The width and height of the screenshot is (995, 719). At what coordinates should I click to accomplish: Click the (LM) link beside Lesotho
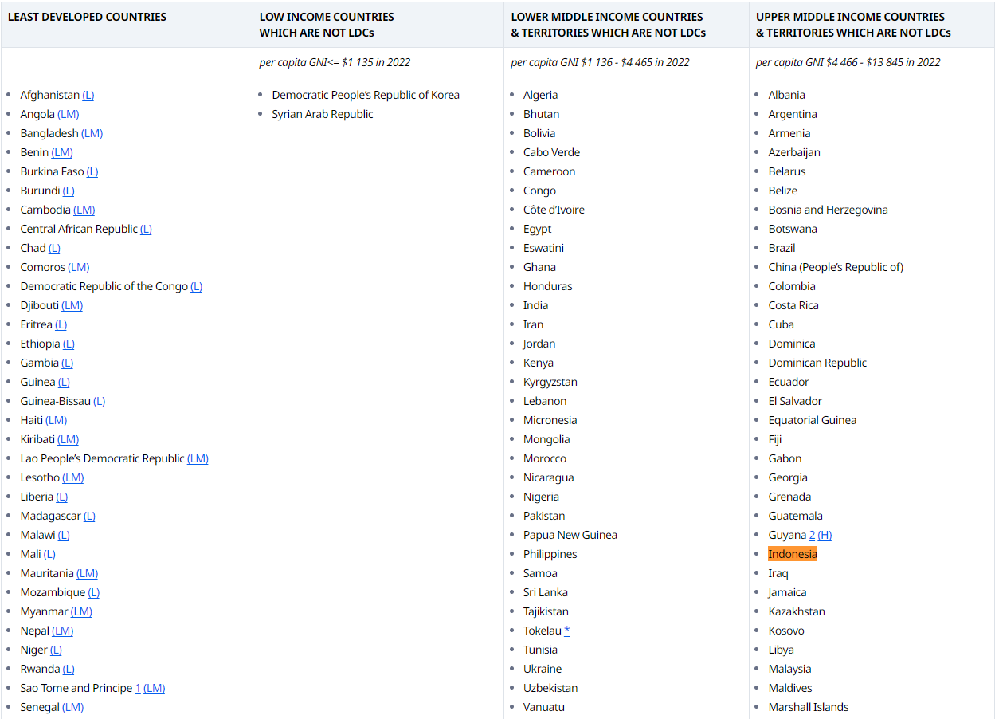[x=73, y=477]
